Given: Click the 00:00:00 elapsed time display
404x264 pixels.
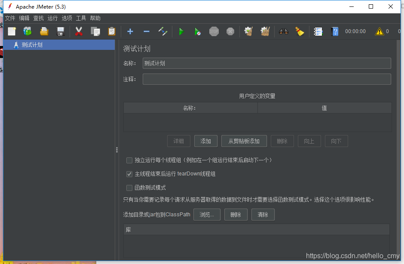Looking at the screenshot, I should [x=355, y=31].
